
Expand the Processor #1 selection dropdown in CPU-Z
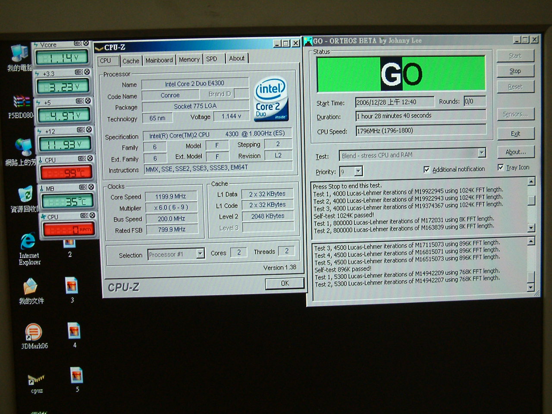(200, 254)
